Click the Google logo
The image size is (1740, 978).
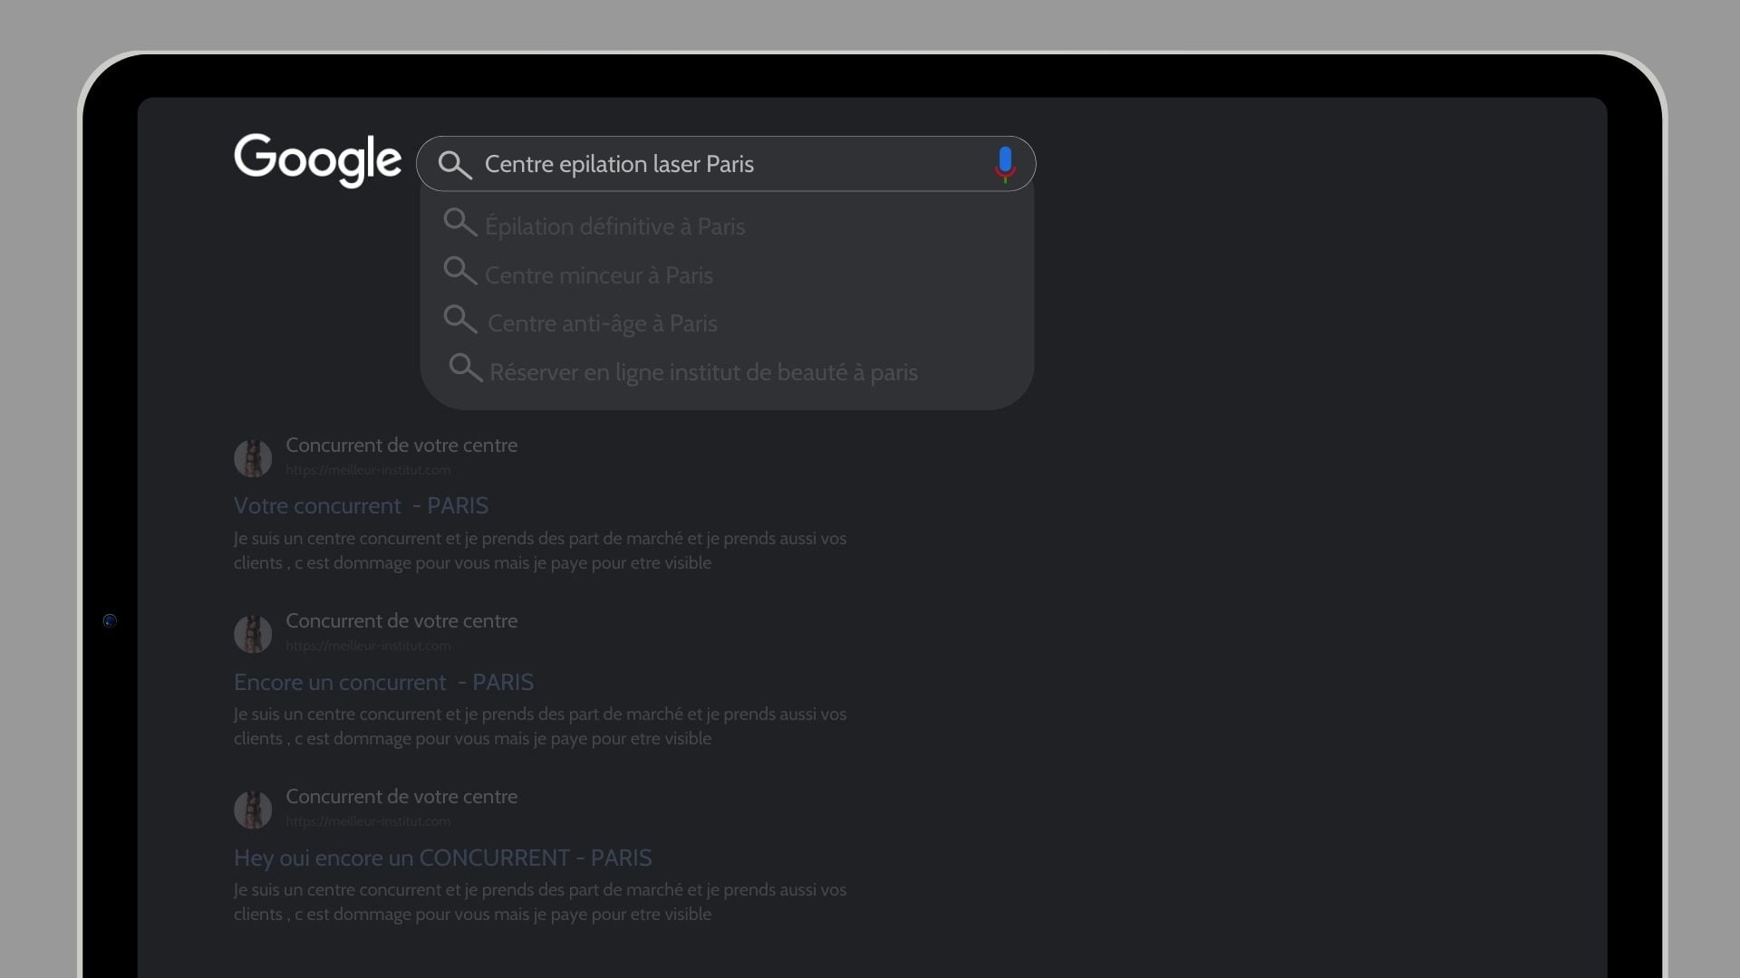tap(317, 160)
